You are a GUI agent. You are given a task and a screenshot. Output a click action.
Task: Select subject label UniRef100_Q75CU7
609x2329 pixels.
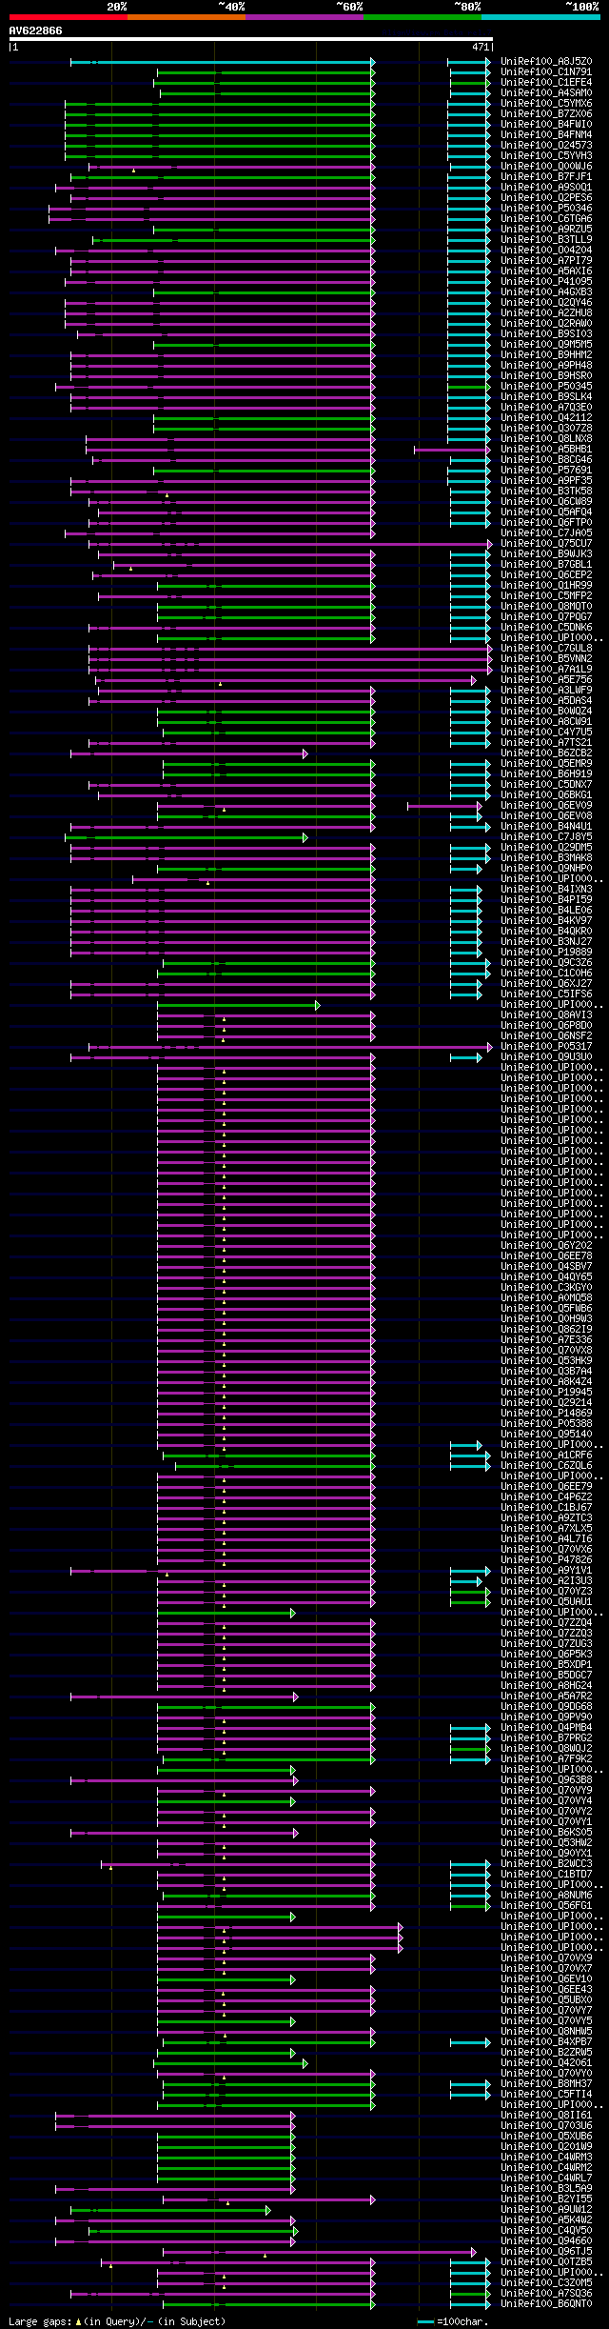coord(546,544)
